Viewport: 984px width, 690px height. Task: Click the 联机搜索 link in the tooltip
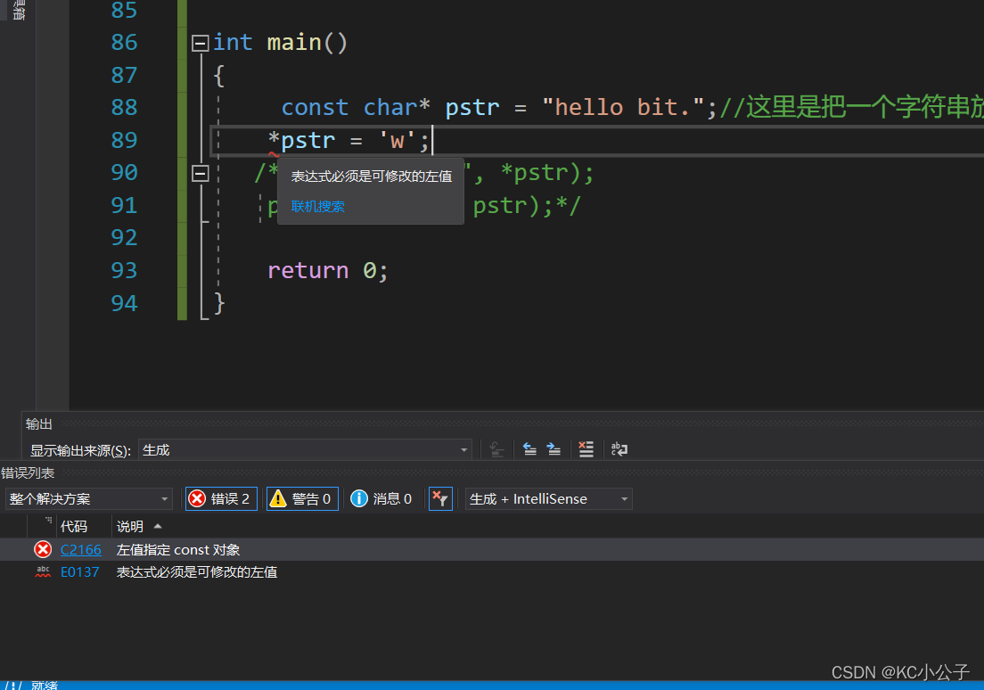coord(317,207)
